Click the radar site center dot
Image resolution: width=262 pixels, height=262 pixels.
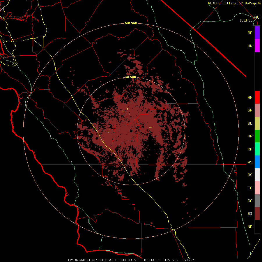point(131,131)
